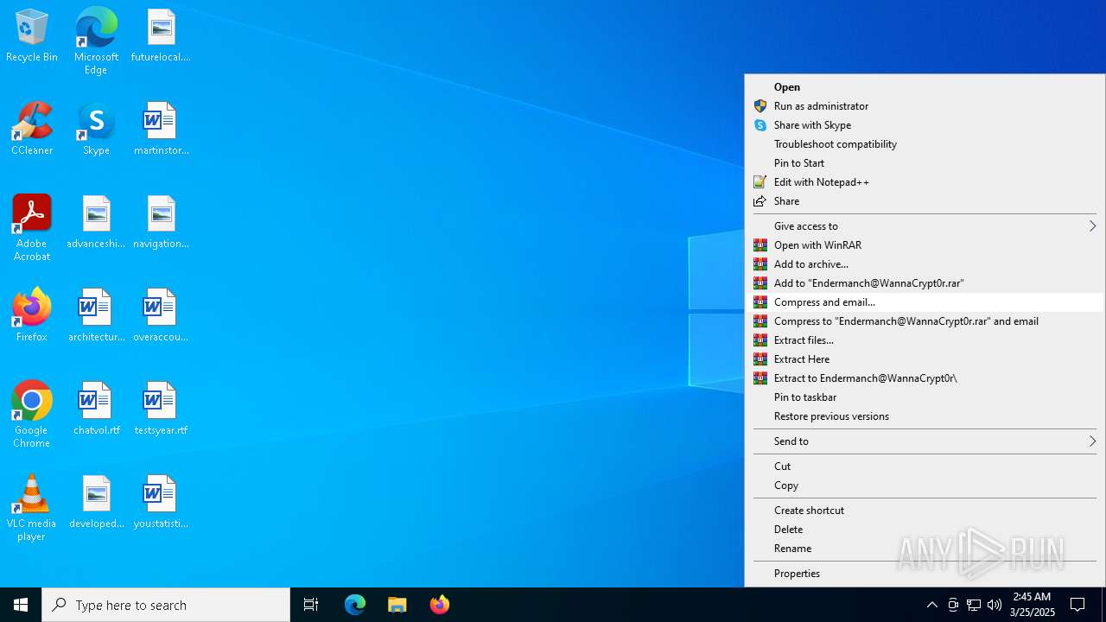
Task: Select the futurelocal image file on desktop
Action: click(161, 36)
